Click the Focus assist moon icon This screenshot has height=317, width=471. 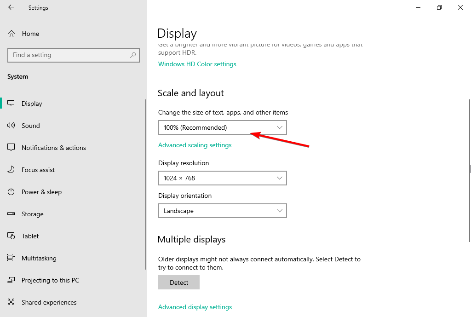[11, 170]
